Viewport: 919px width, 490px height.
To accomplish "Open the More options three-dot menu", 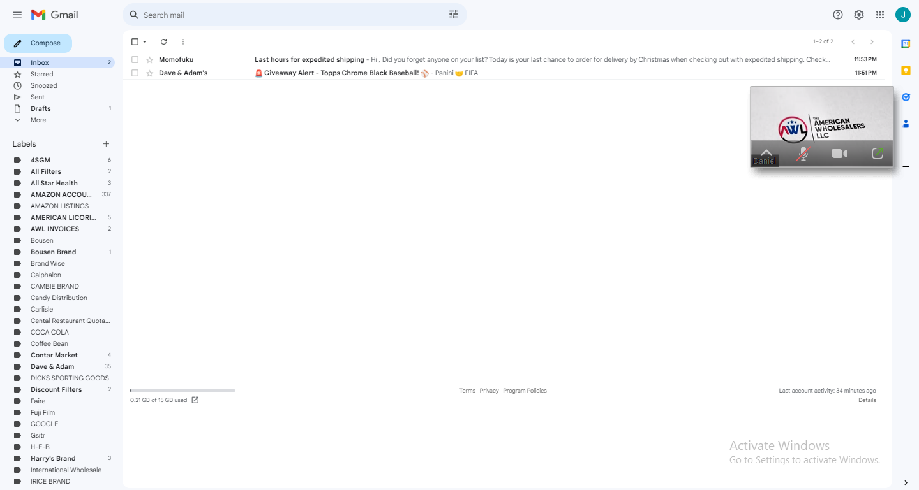I will pos(183,41).
